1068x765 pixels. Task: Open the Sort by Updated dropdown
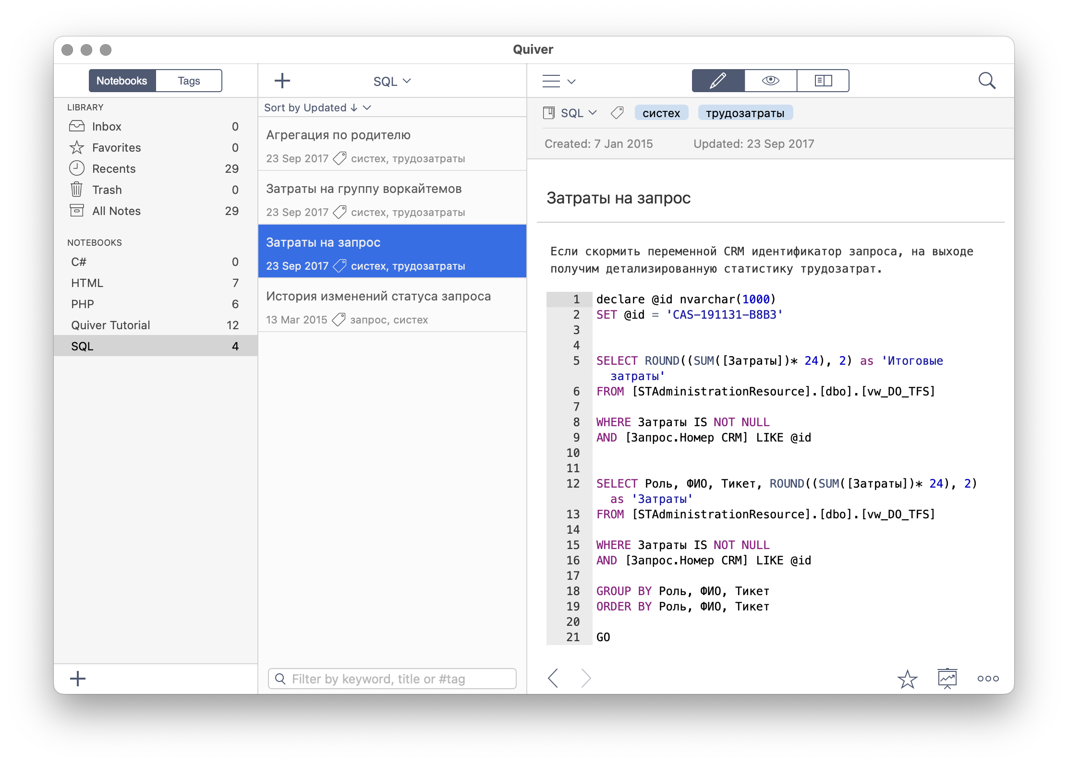pos(317,108)
